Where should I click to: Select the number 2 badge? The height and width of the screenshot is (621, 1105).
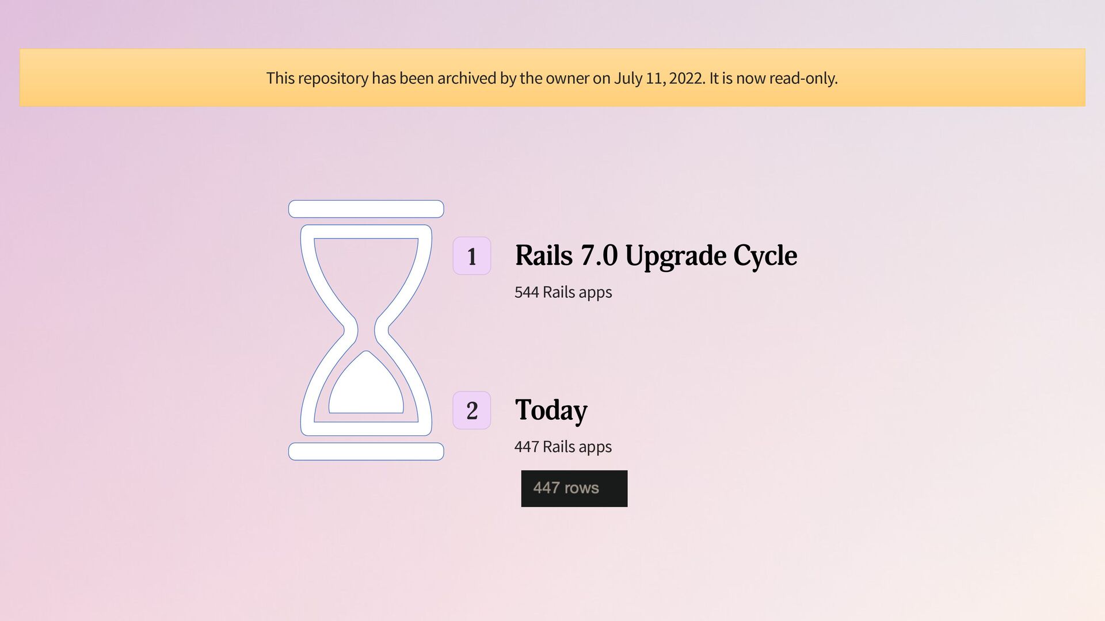pos(472,411)
